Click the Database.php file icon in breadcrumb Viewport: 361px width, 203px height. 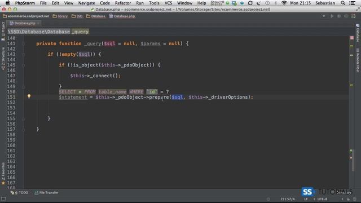[111, 16]
